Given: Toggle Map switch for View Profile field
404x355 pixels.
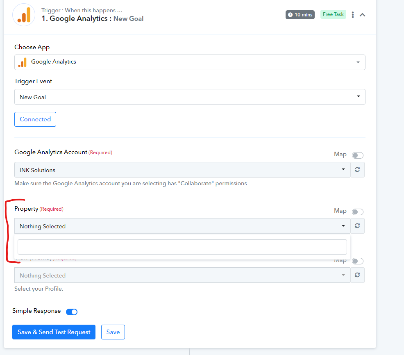Looking at the screenshot, I should point(357,261).
